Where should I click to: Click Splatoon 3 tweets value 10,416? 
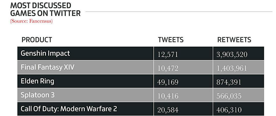(168, 96)
